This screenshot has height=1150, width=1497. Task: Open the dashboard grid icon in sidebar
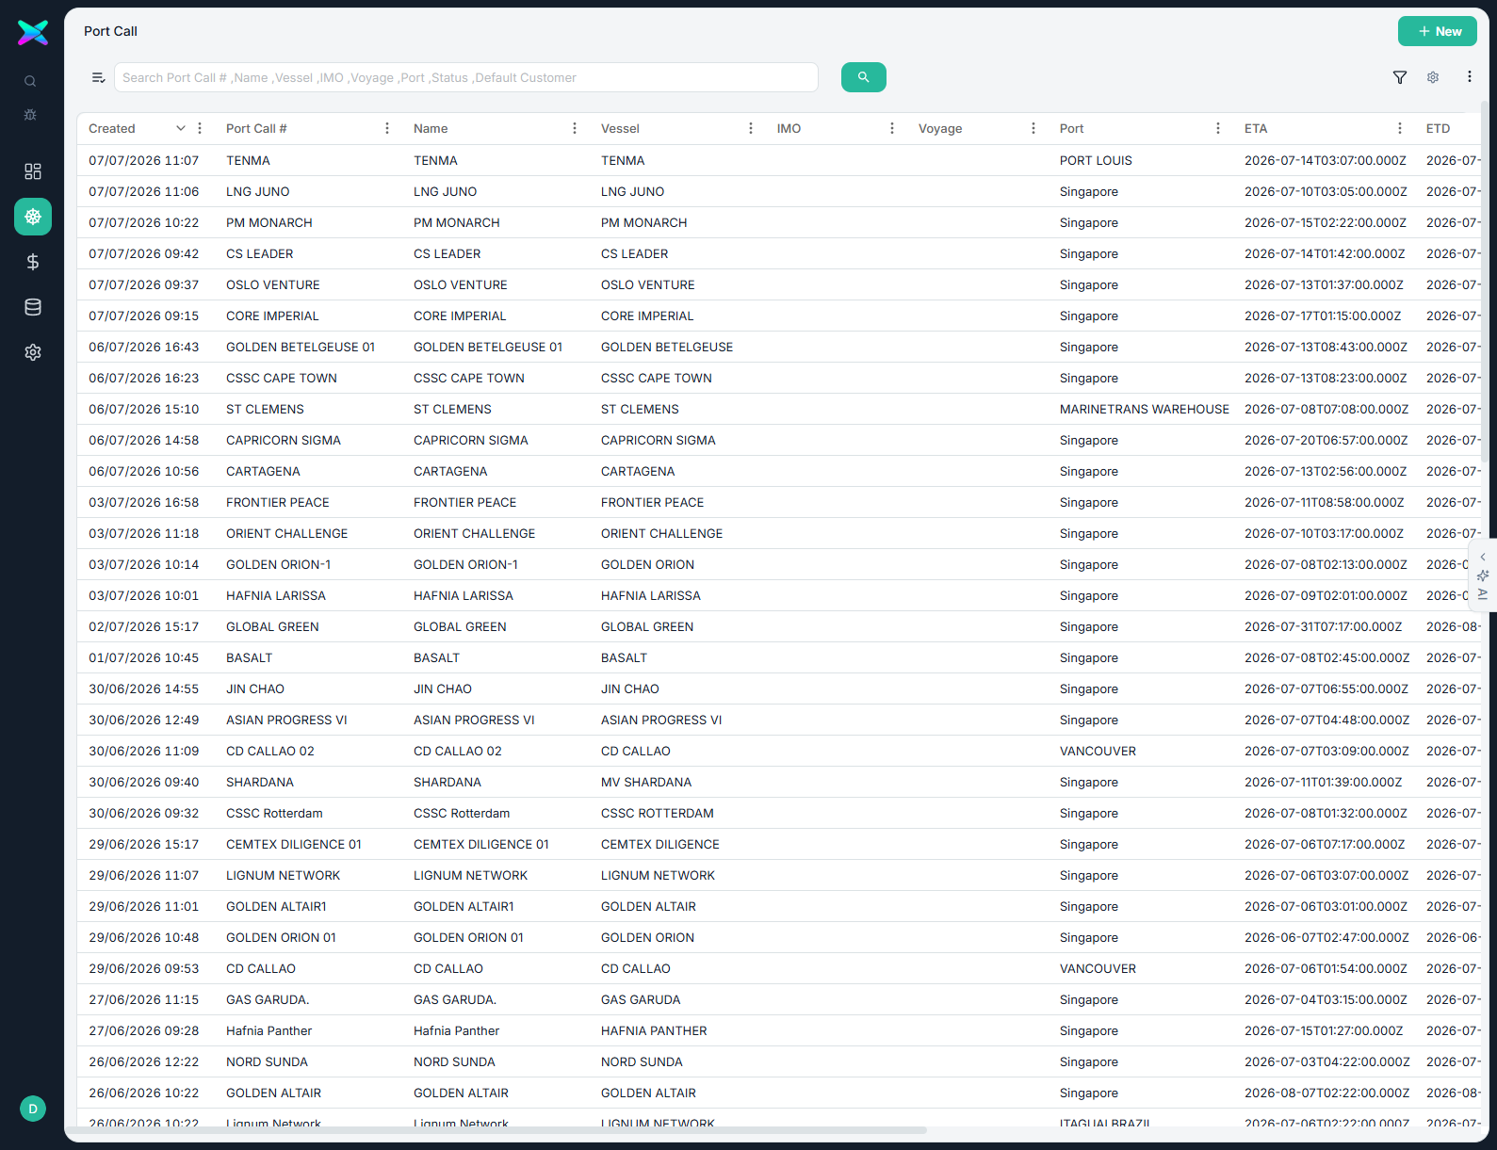[x=33, y=171]
